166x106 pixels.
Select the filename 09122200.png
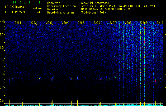click(15, 7)
